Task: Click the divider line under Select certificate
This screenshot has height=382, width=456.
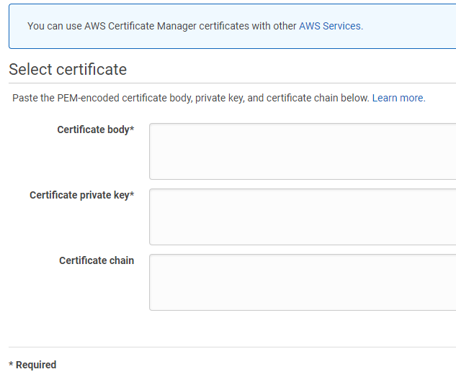Action: (x=231, y=83)
